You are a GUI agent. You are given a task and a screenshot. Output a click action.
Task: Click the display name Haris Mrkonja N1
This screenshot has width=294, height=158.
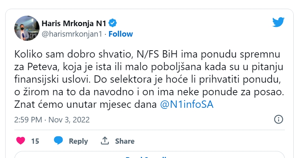pyautogui.click(x=74, y=23)
